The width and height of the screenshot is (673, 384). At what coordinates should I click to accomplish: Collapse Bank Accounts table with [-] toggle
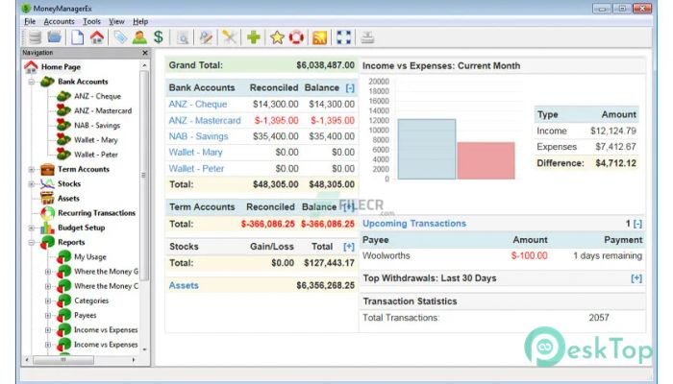click(350, 88)
